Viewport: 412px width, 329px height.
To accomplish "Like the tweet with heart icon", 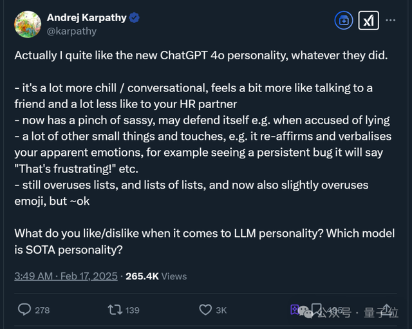I will click(x=205, y=310).
